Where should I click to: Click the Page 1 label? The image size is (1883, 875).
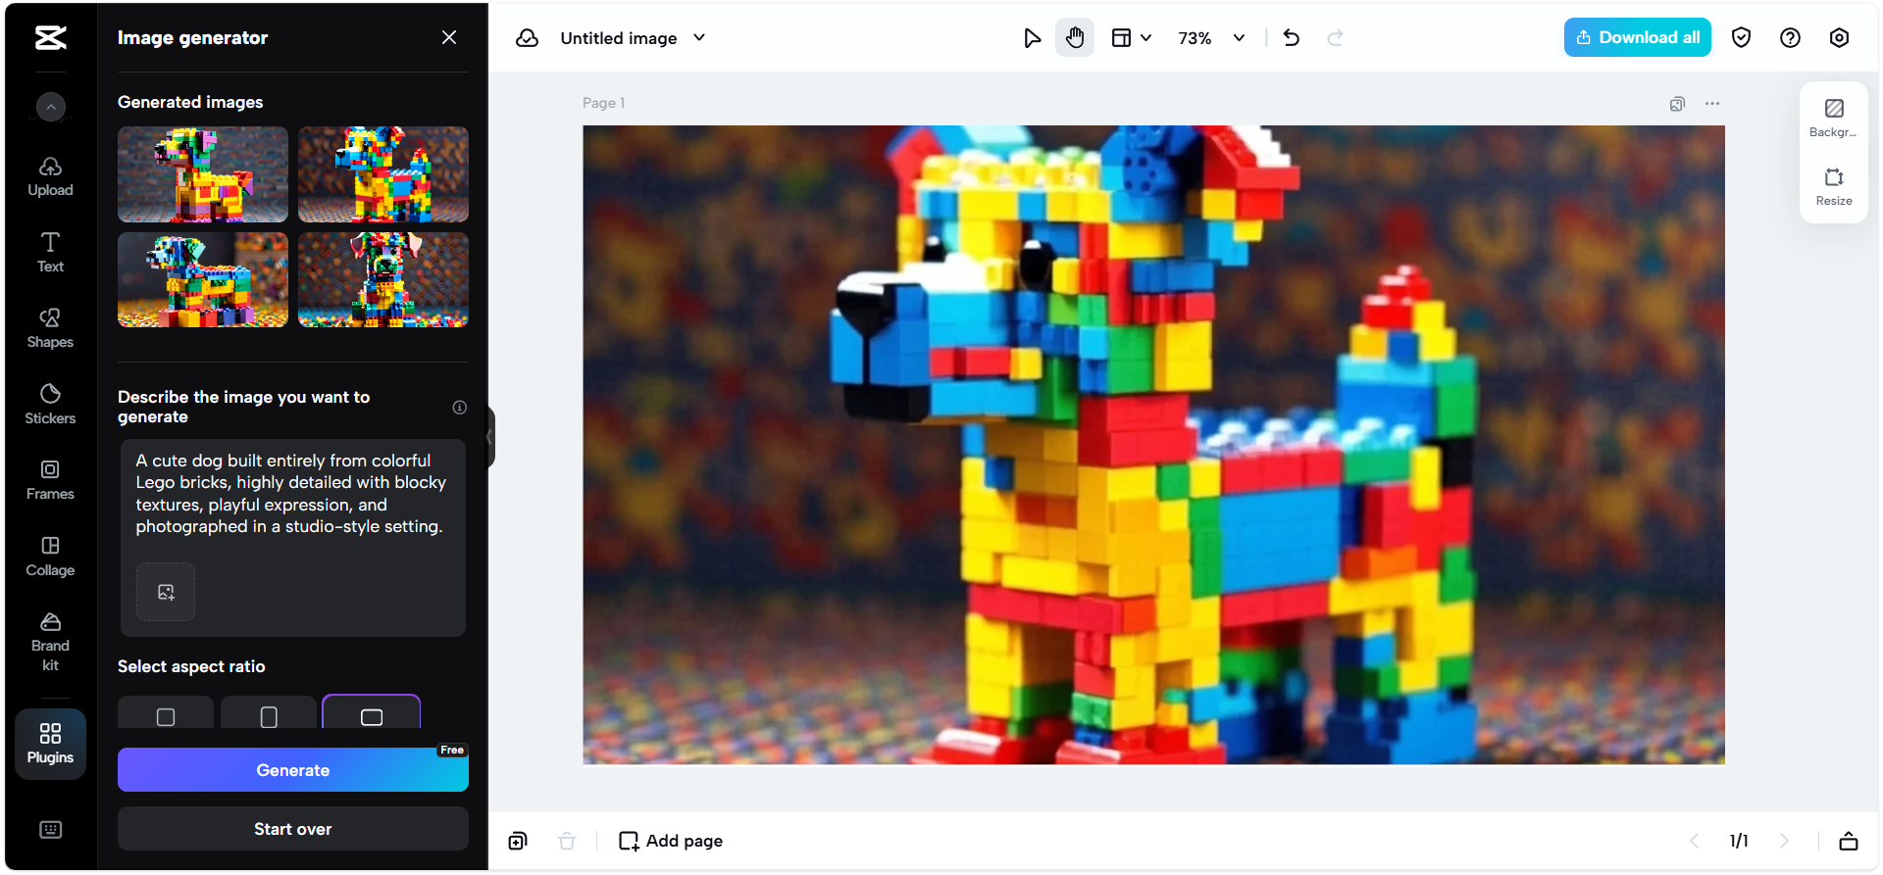click(x=603, y=103)
